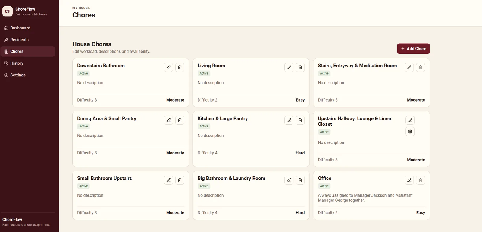Click Hard label on Kitchen card
This screenshot has width=482, height=232.
tap(300, 153)
